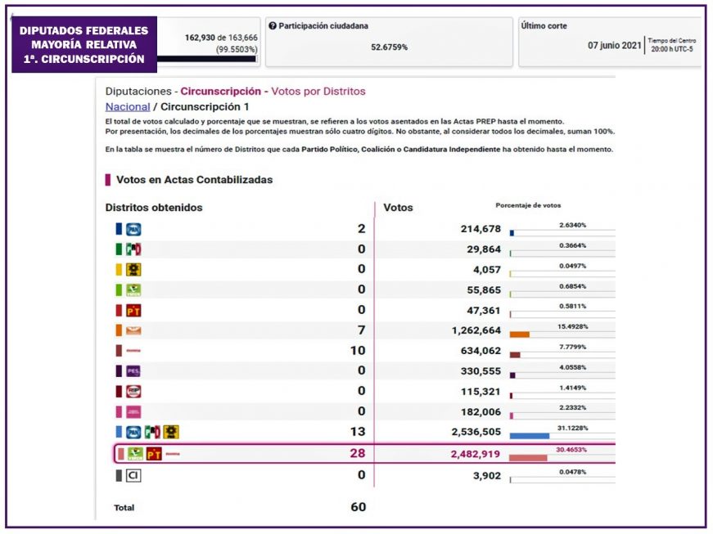This screenshot has height=534, width=713.
Task: Click the PRI party logo in the 29,864 votes row
Action: [x=133, y=249]
